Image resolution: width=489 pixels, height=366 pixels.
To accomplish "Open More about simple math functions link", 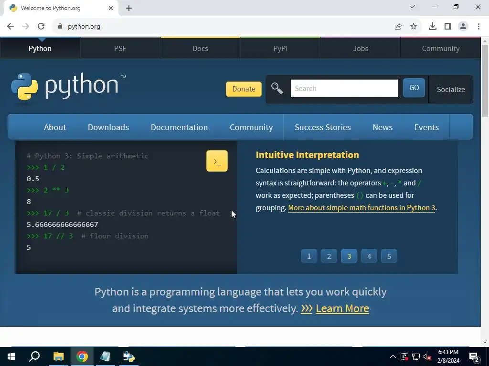I will point(361,208).
